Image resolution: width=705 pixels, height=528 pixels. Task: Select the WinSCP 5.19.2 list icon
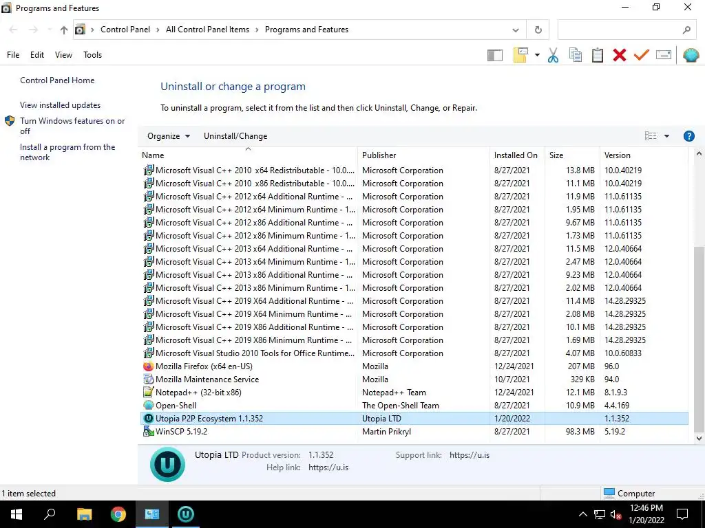149,432
